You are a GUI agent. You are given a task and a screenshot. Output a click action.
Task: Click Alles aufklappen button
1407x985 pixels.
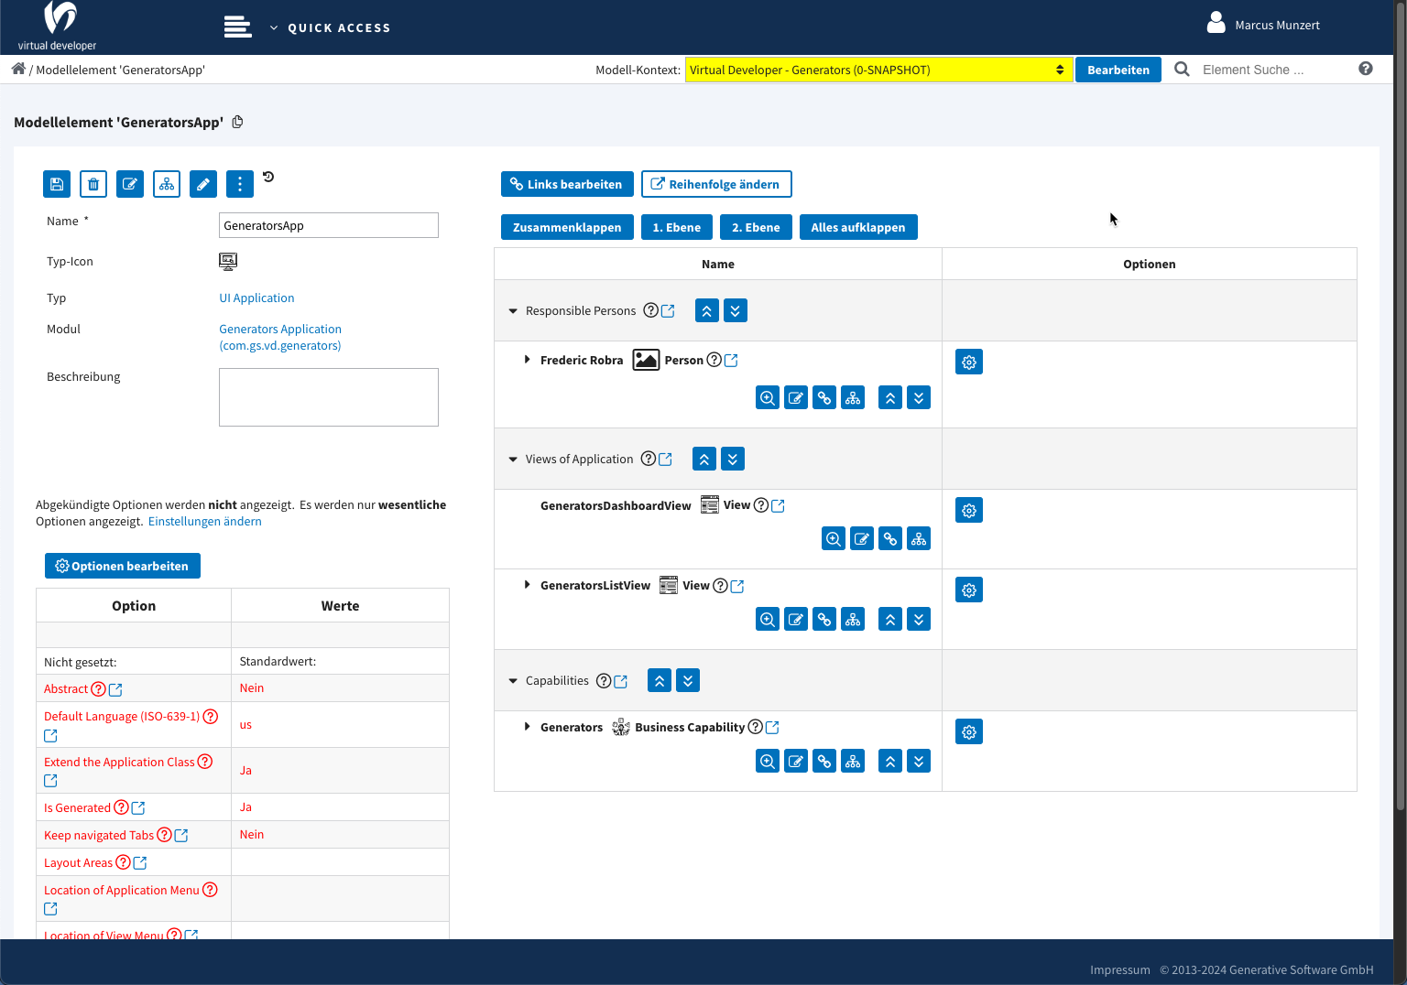858,227
